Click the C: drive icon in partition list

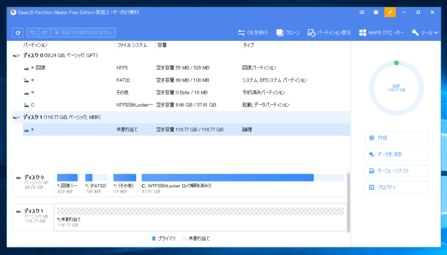coord(26,105)
